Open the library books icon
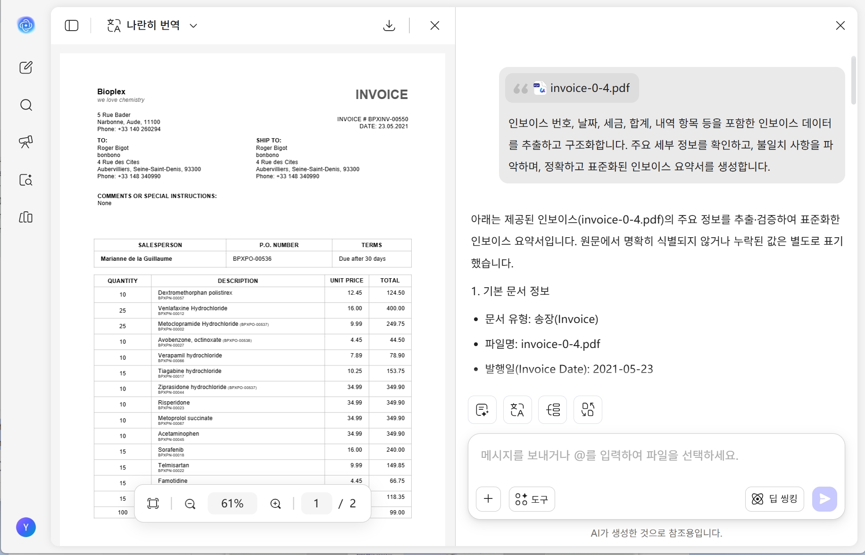This screenshot has height=555, width=865. (x=26, y=217)
